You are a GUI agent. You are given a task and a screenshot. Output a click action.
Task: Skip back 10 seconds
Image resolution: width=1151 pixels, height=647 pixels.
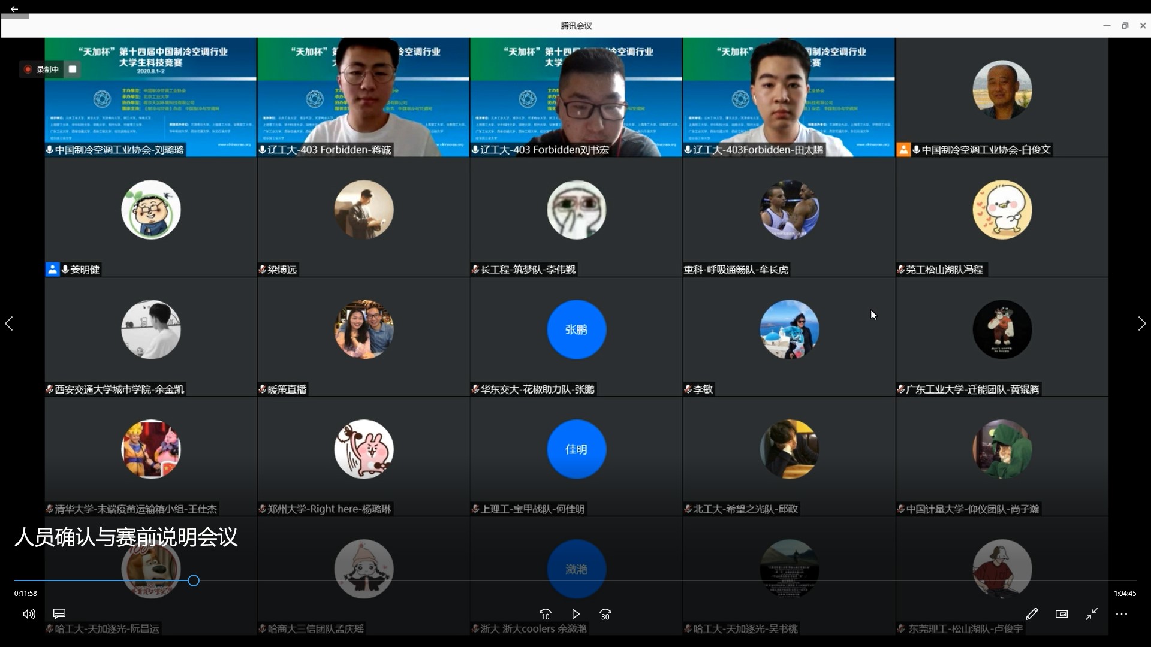pyautogui.click(x=545, y=614)
